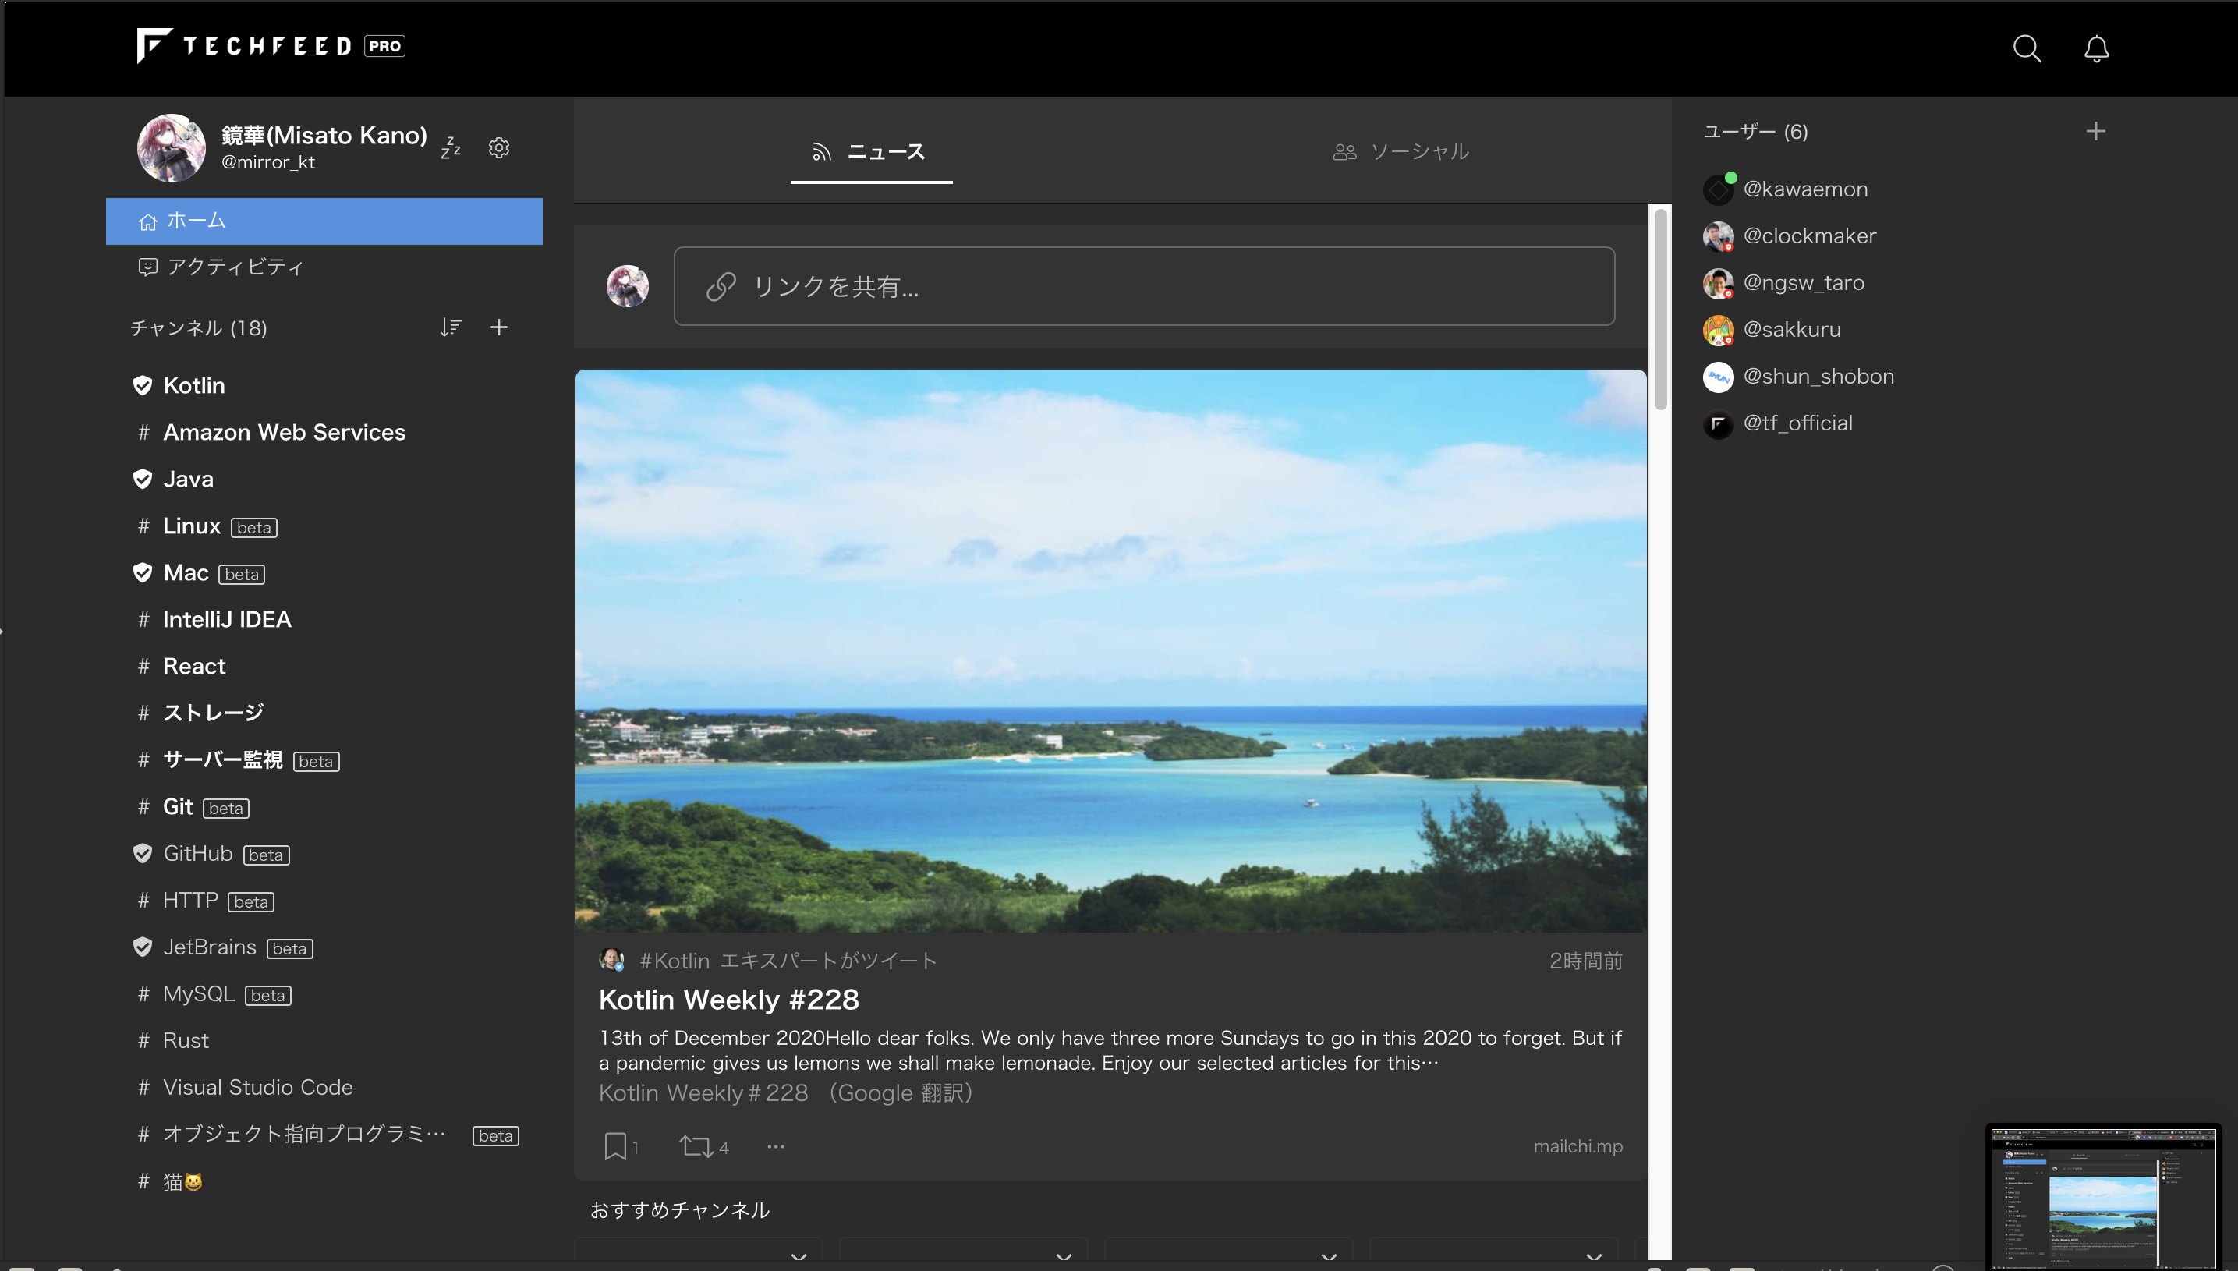Add a new channel with plus icon

[498, 327]
